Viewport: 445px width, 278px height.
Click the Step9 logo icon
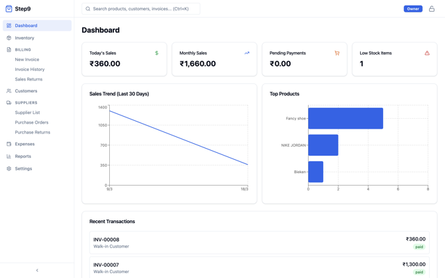[x=9, y=9]
